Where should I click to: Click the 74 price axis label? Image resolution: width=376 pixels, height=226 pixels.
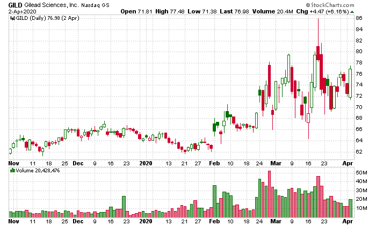pyautogui.click(x=359, y=85)
